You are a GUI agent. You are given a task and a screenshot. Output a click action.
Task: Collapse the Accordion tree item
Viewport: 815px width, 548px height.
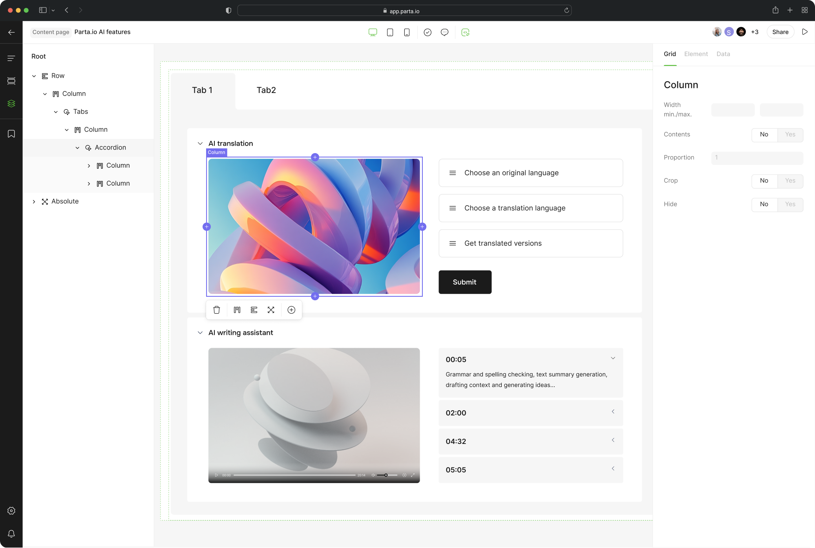pyautogui.click(x=77, y=148)
